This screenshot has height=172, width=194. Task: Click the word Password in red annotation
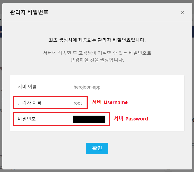[137, 119]
